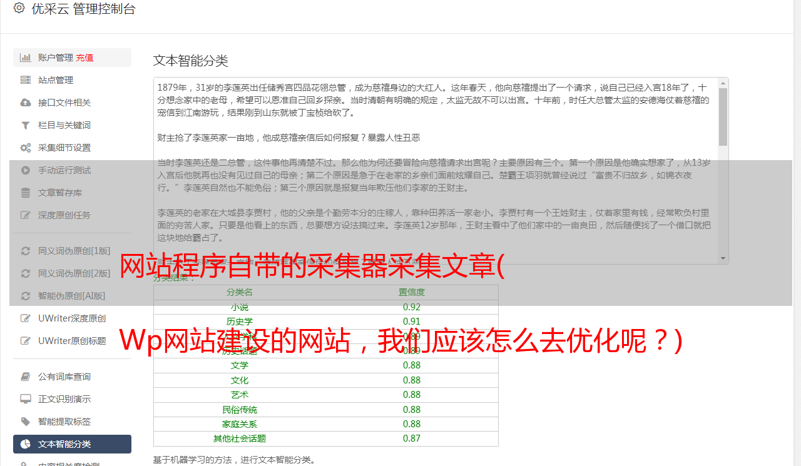Click the 其他社会话题 category cell
Viewport: 801px width, 466px height.
240,438
